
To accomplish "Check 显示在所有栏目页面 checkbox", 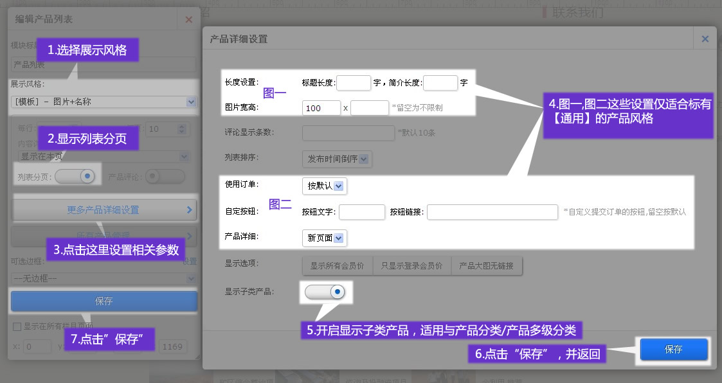I will click(17, 326).
